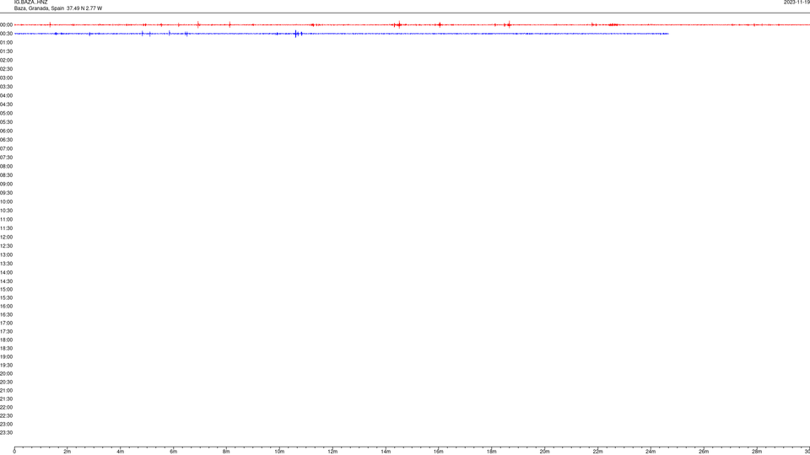Image resolution: width=810 pixels, height=455 pixels.
Task: Select the 16:00 time row label
Action: click(x=6, y=307)
